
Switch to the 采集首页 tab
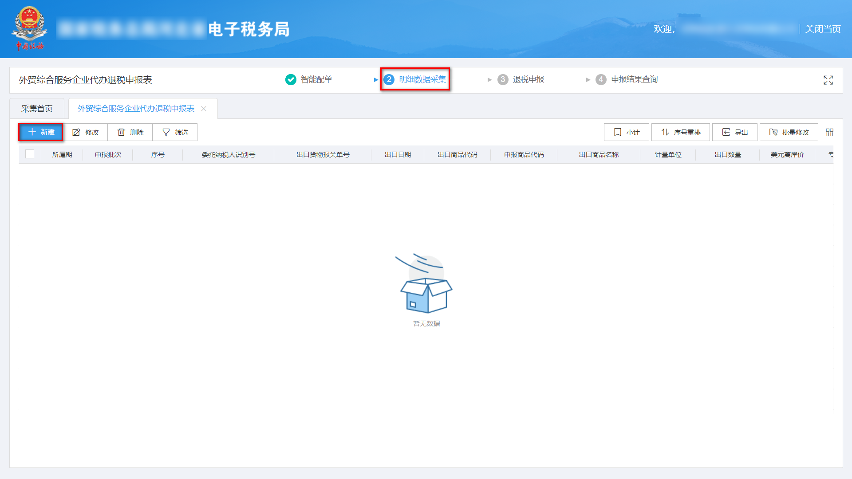36,108
